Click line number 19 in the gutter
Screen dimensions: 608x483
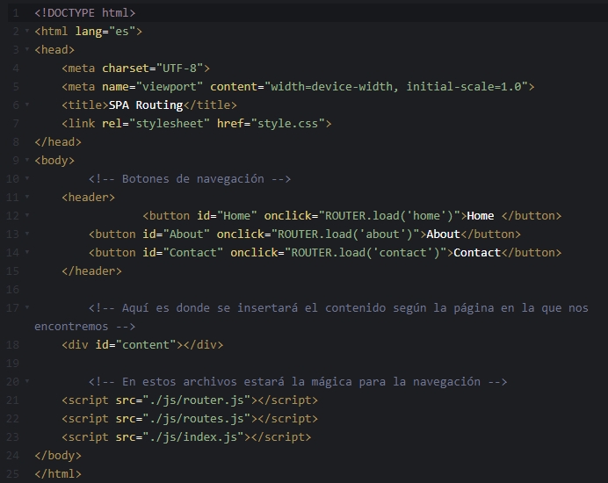pos(13,364)
